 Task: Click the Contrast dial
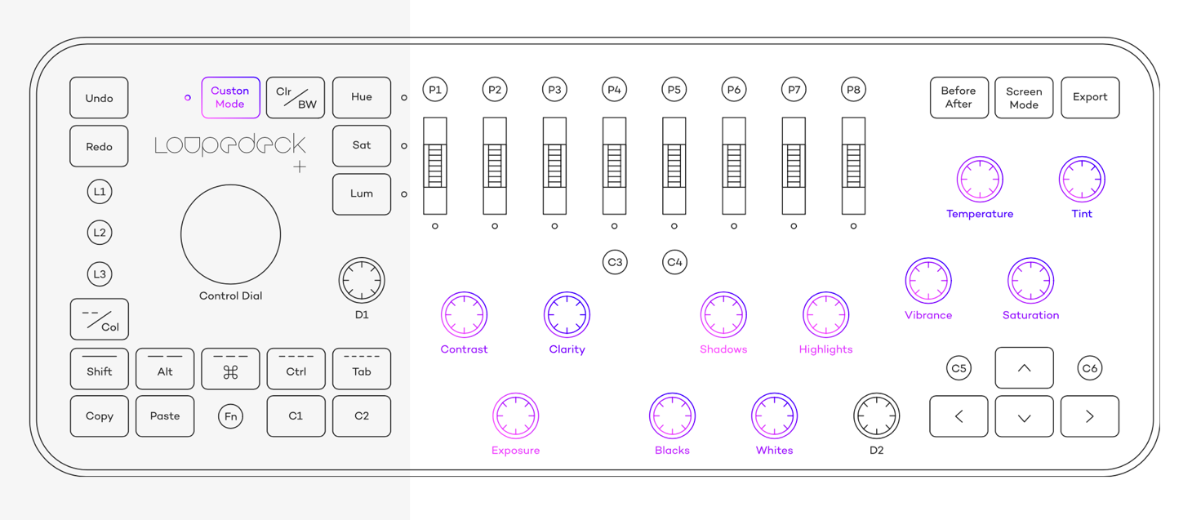(464, 314)
